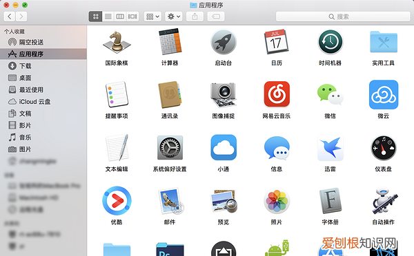This screenshot has height=256, width=414.
Task: Select the 文本编辑 TextEdit icon
Action: [117, 147]
